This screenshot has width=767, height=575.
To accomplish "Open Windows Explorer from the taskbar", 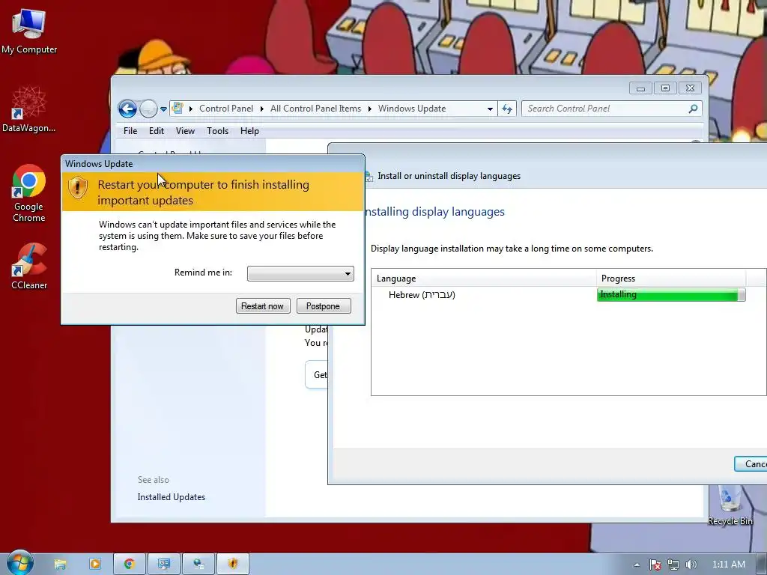I will pos(60,565).
